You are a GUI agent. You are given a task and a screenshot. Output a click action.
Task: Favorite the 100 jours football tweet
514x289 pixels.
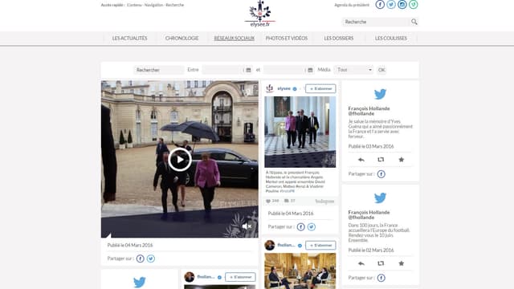point(402,263)
